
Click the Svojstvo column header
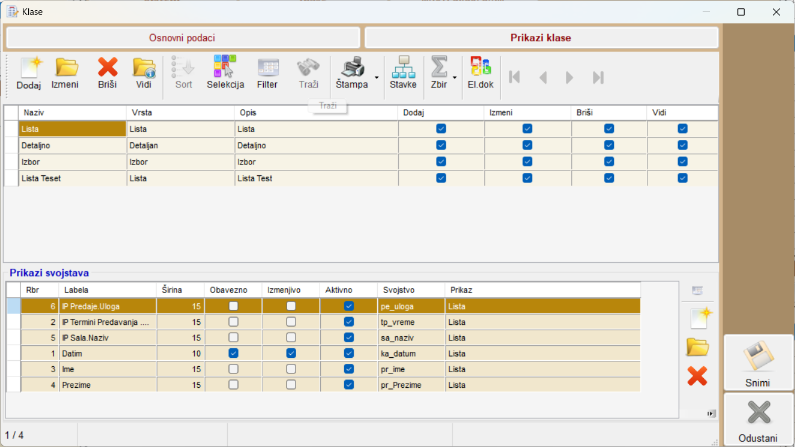(411, 290)
